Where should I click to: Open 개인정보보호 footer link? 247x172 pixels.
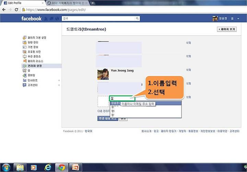(208, 131)
